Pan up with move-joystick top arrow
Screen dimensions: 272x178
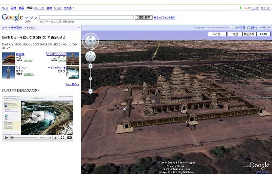click(x=91, y=53)
